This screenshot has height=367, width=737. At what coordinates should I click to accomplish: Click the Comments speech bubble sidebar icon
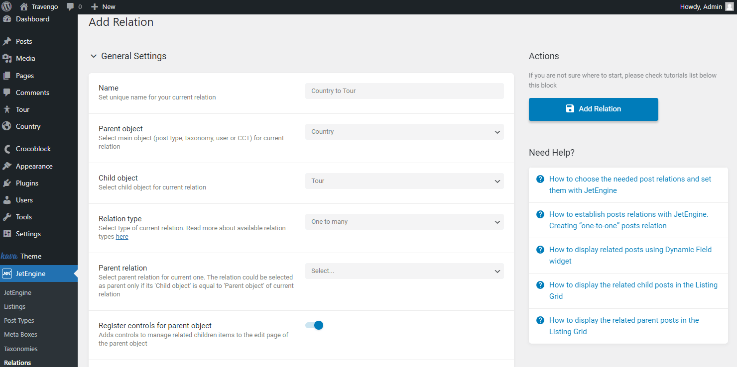[x=7, y=92]
